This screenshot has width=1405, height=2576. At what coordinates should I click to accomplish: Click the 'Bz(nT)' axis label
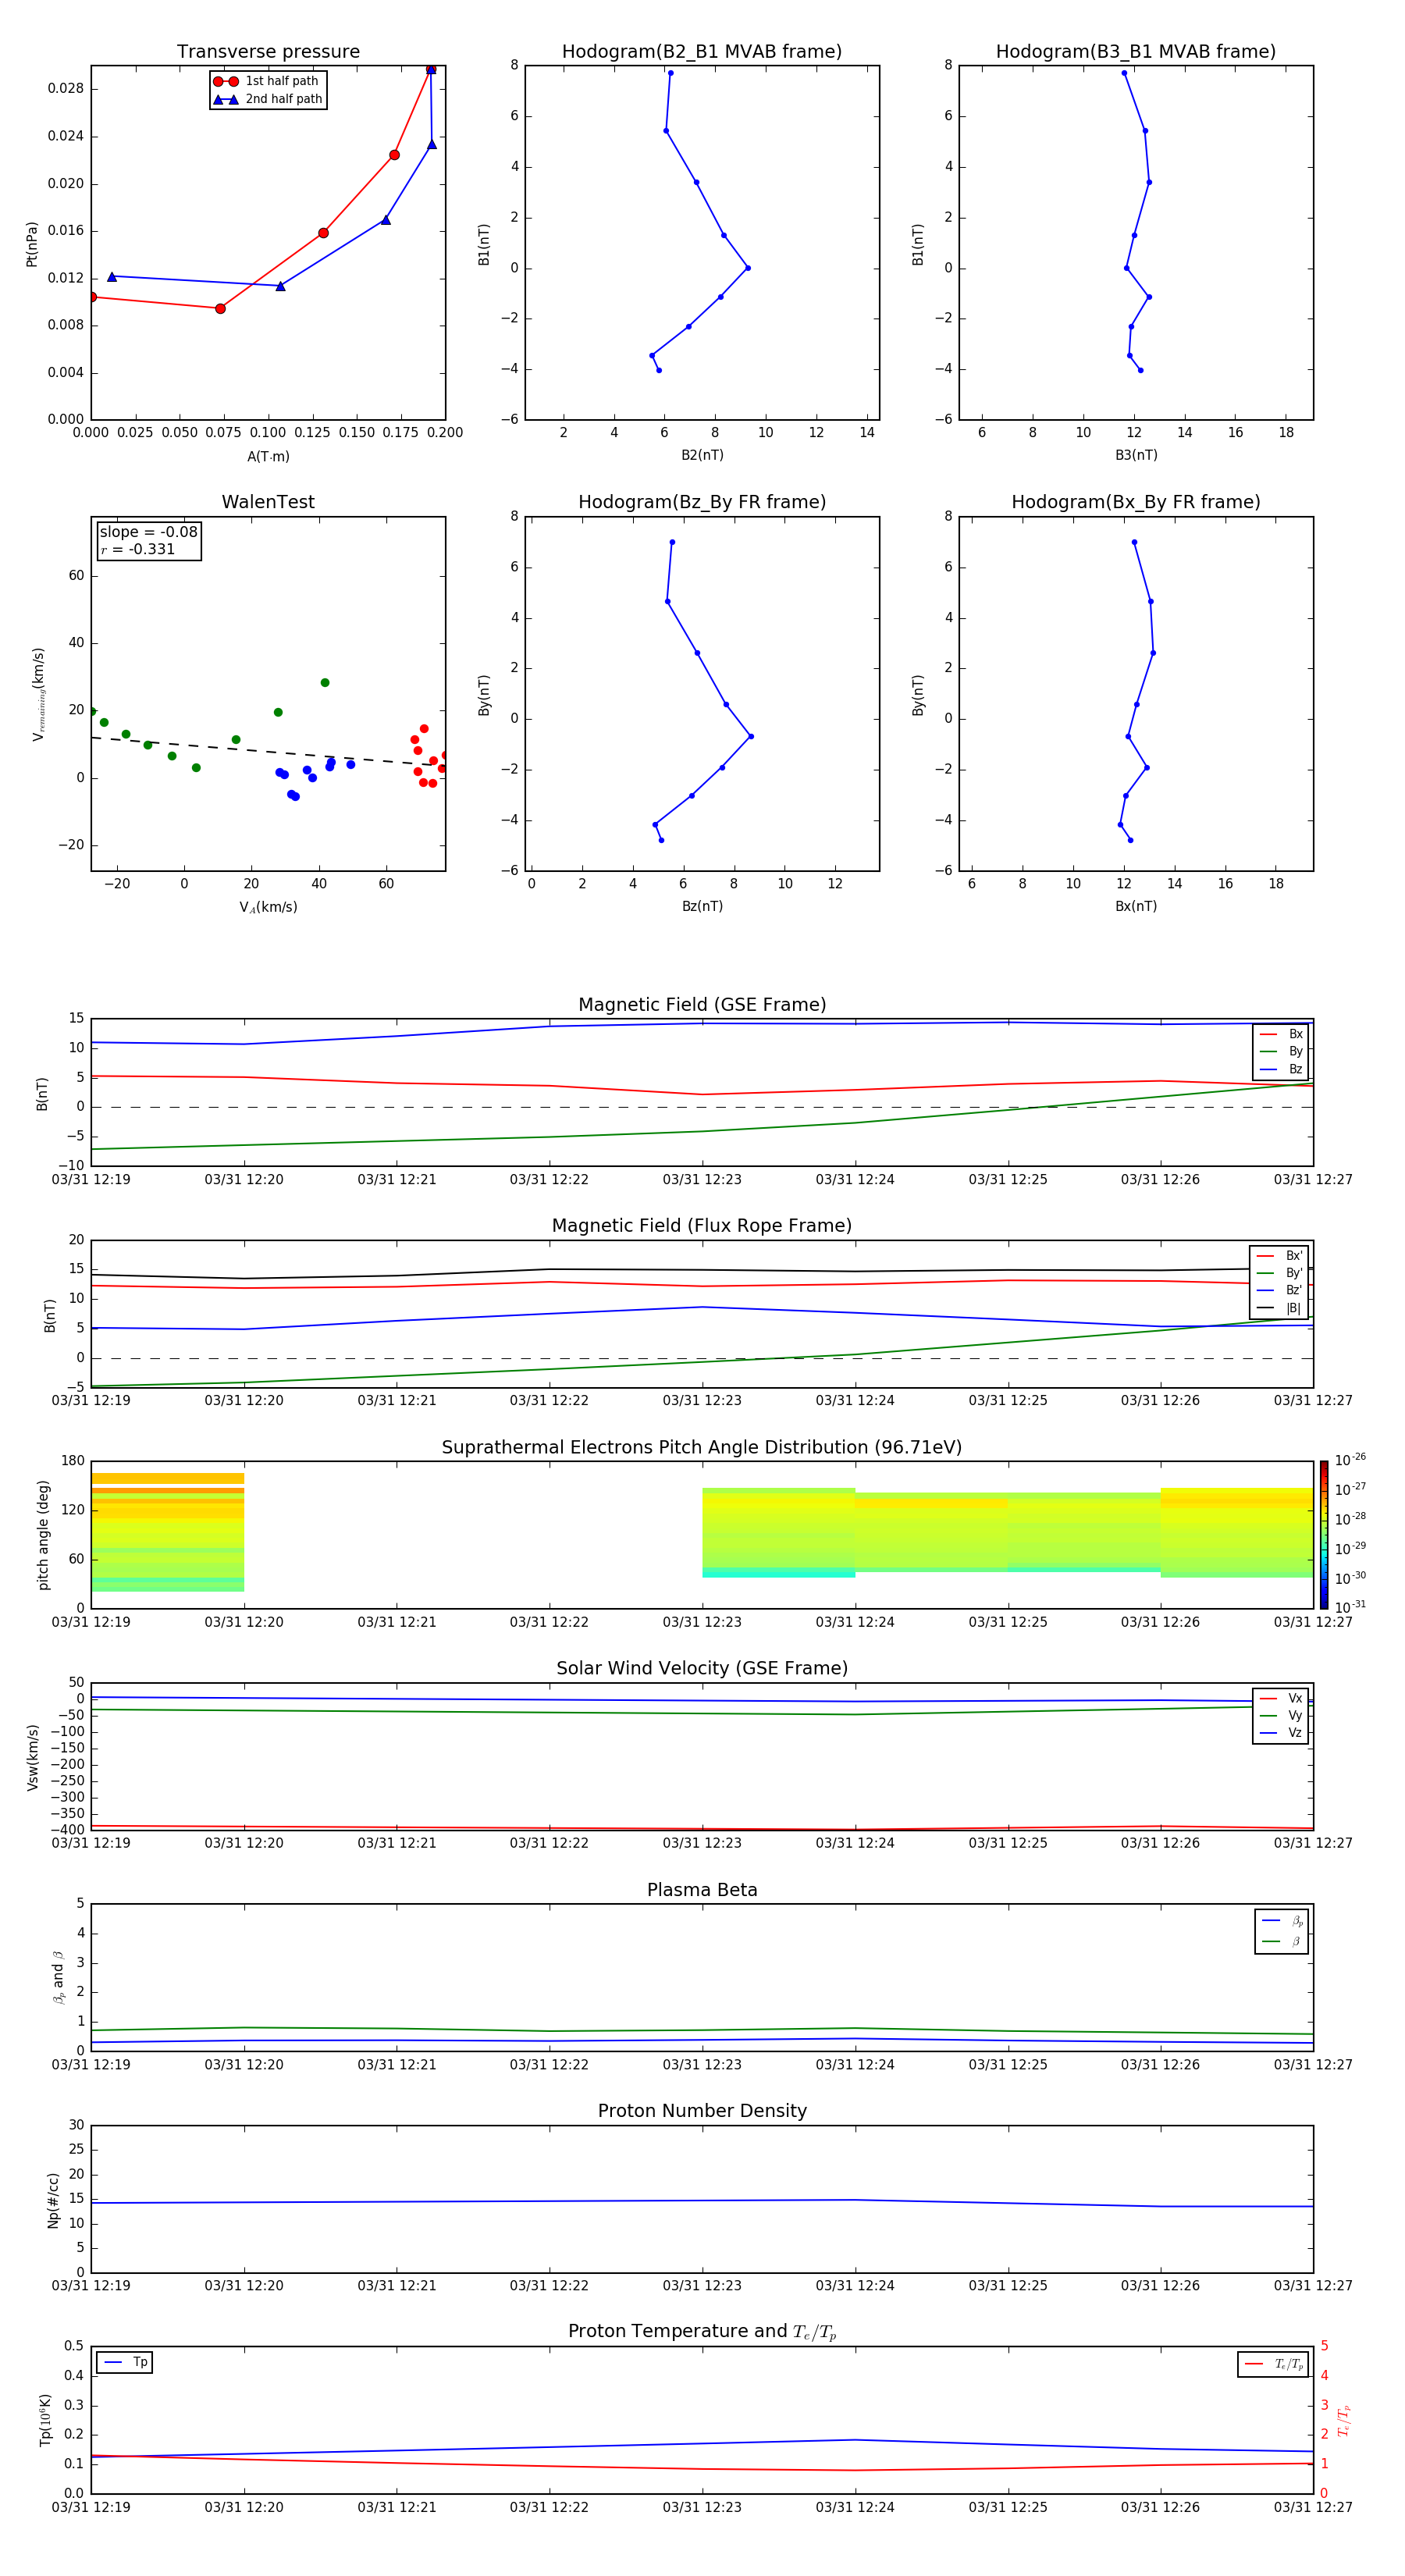tap(702, 906)
